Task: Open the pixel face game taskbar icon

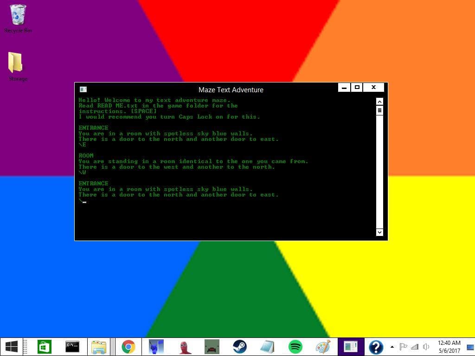Action: tap(212, 347)
